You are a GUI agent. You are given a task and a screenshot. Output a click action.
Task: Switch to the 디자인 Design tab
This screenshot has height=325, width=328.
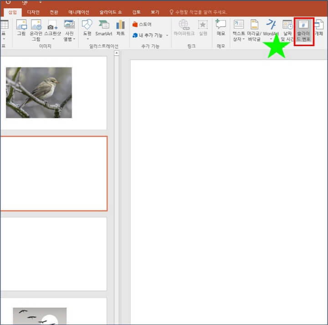33,12
